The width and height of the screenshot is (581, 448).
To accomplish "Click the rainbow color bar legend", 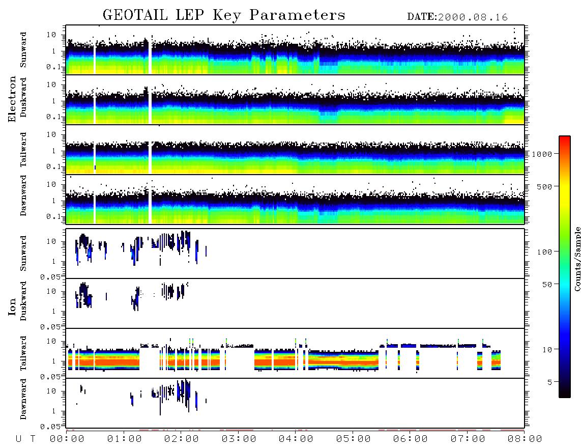I will 565,267.
